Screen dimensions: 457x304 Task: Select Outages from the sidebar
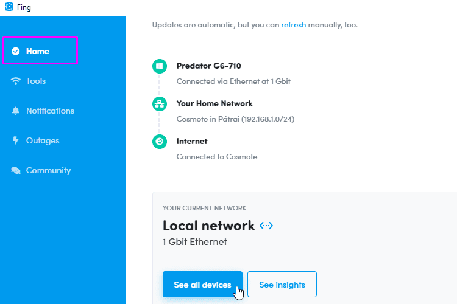pyautogui.click(x=43, y=140)
